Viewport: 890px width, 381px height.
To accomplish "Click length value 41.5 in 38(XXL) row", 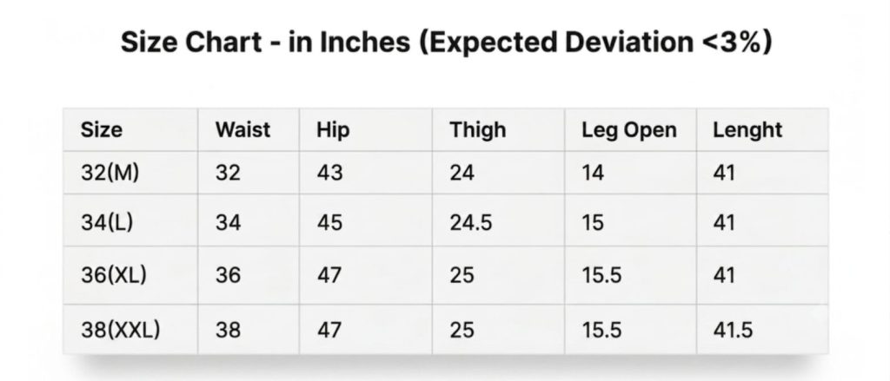I will [x=733, y=330].
